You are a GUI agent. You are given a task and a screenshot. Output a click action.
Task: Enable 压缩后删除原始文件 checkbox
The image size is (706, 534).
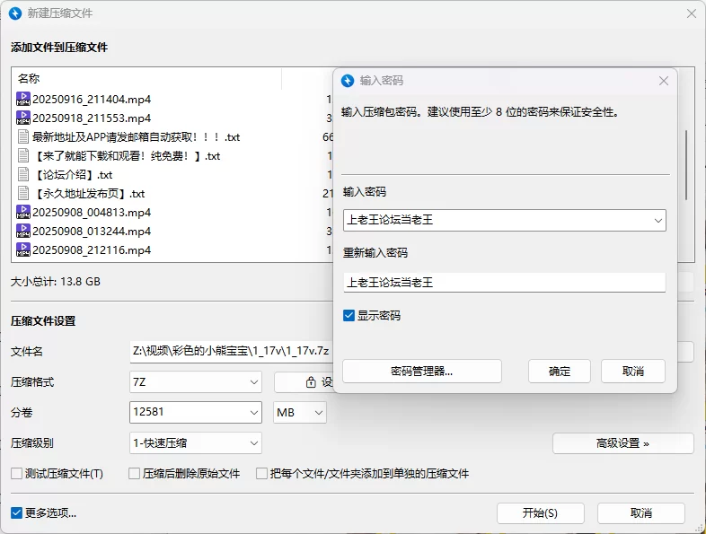135,473
